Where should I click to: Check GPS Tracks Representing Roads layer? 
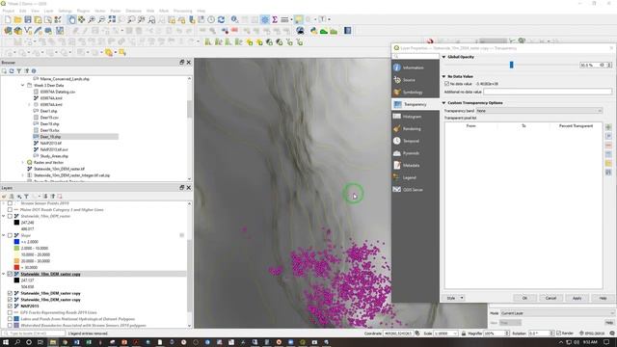tap(11, 312)
